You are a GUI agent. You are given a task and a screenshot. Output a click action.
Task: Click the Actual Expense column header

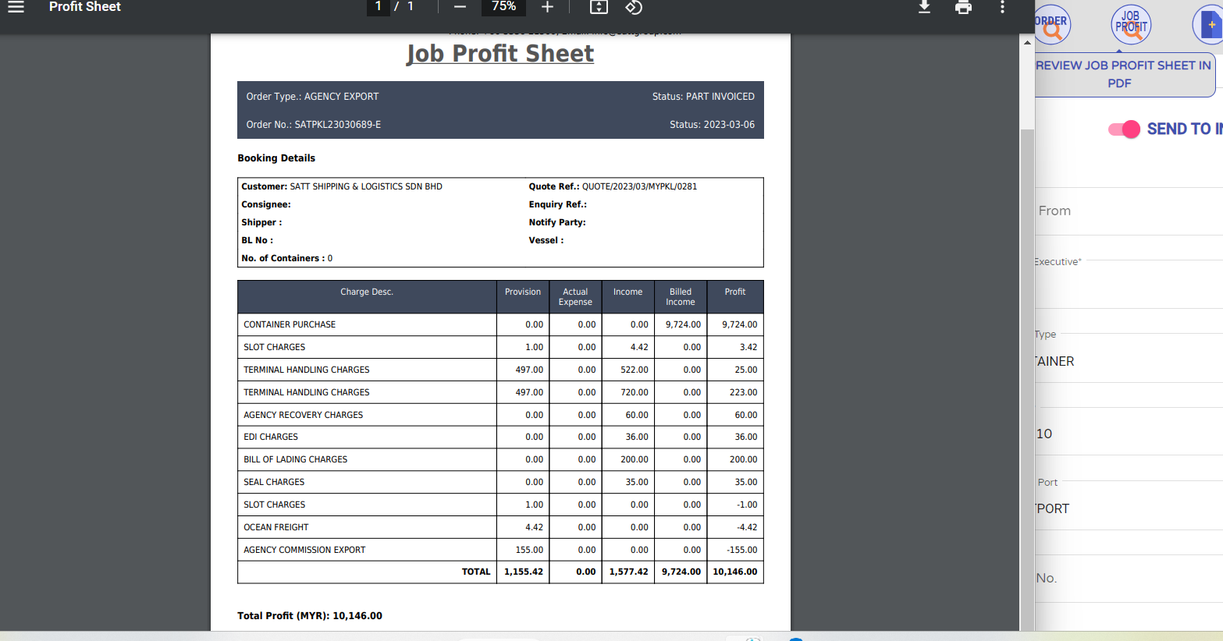click(575, 297)
